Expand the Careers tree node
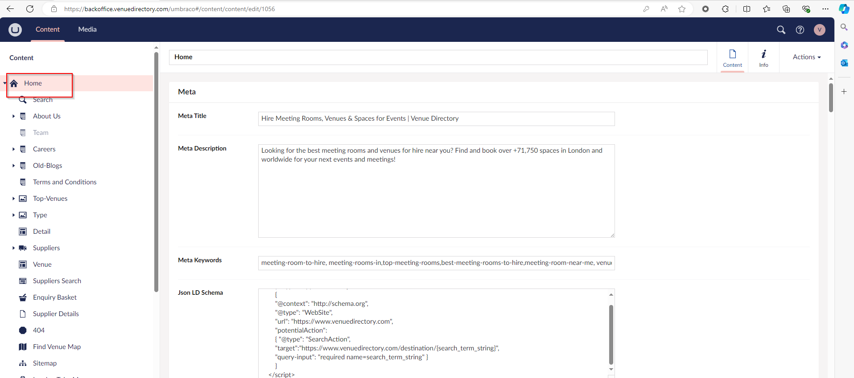Viewport: 854px width, 378px height. [13, 149]
